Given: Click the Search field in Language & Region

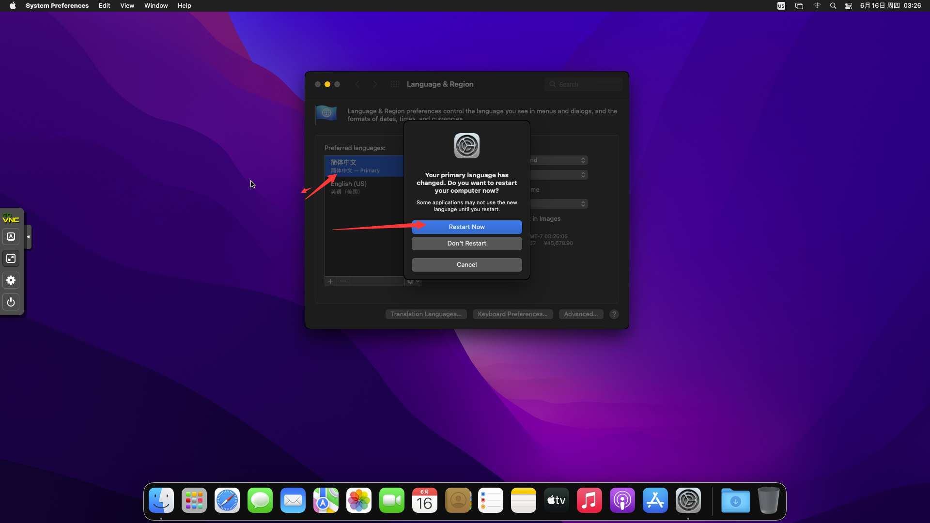Looking at the screenshot, I should click(584, 84).
